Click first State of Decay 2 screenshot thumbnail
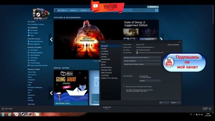The height and width of the screenshot is (121, 215). click(131, 32)
